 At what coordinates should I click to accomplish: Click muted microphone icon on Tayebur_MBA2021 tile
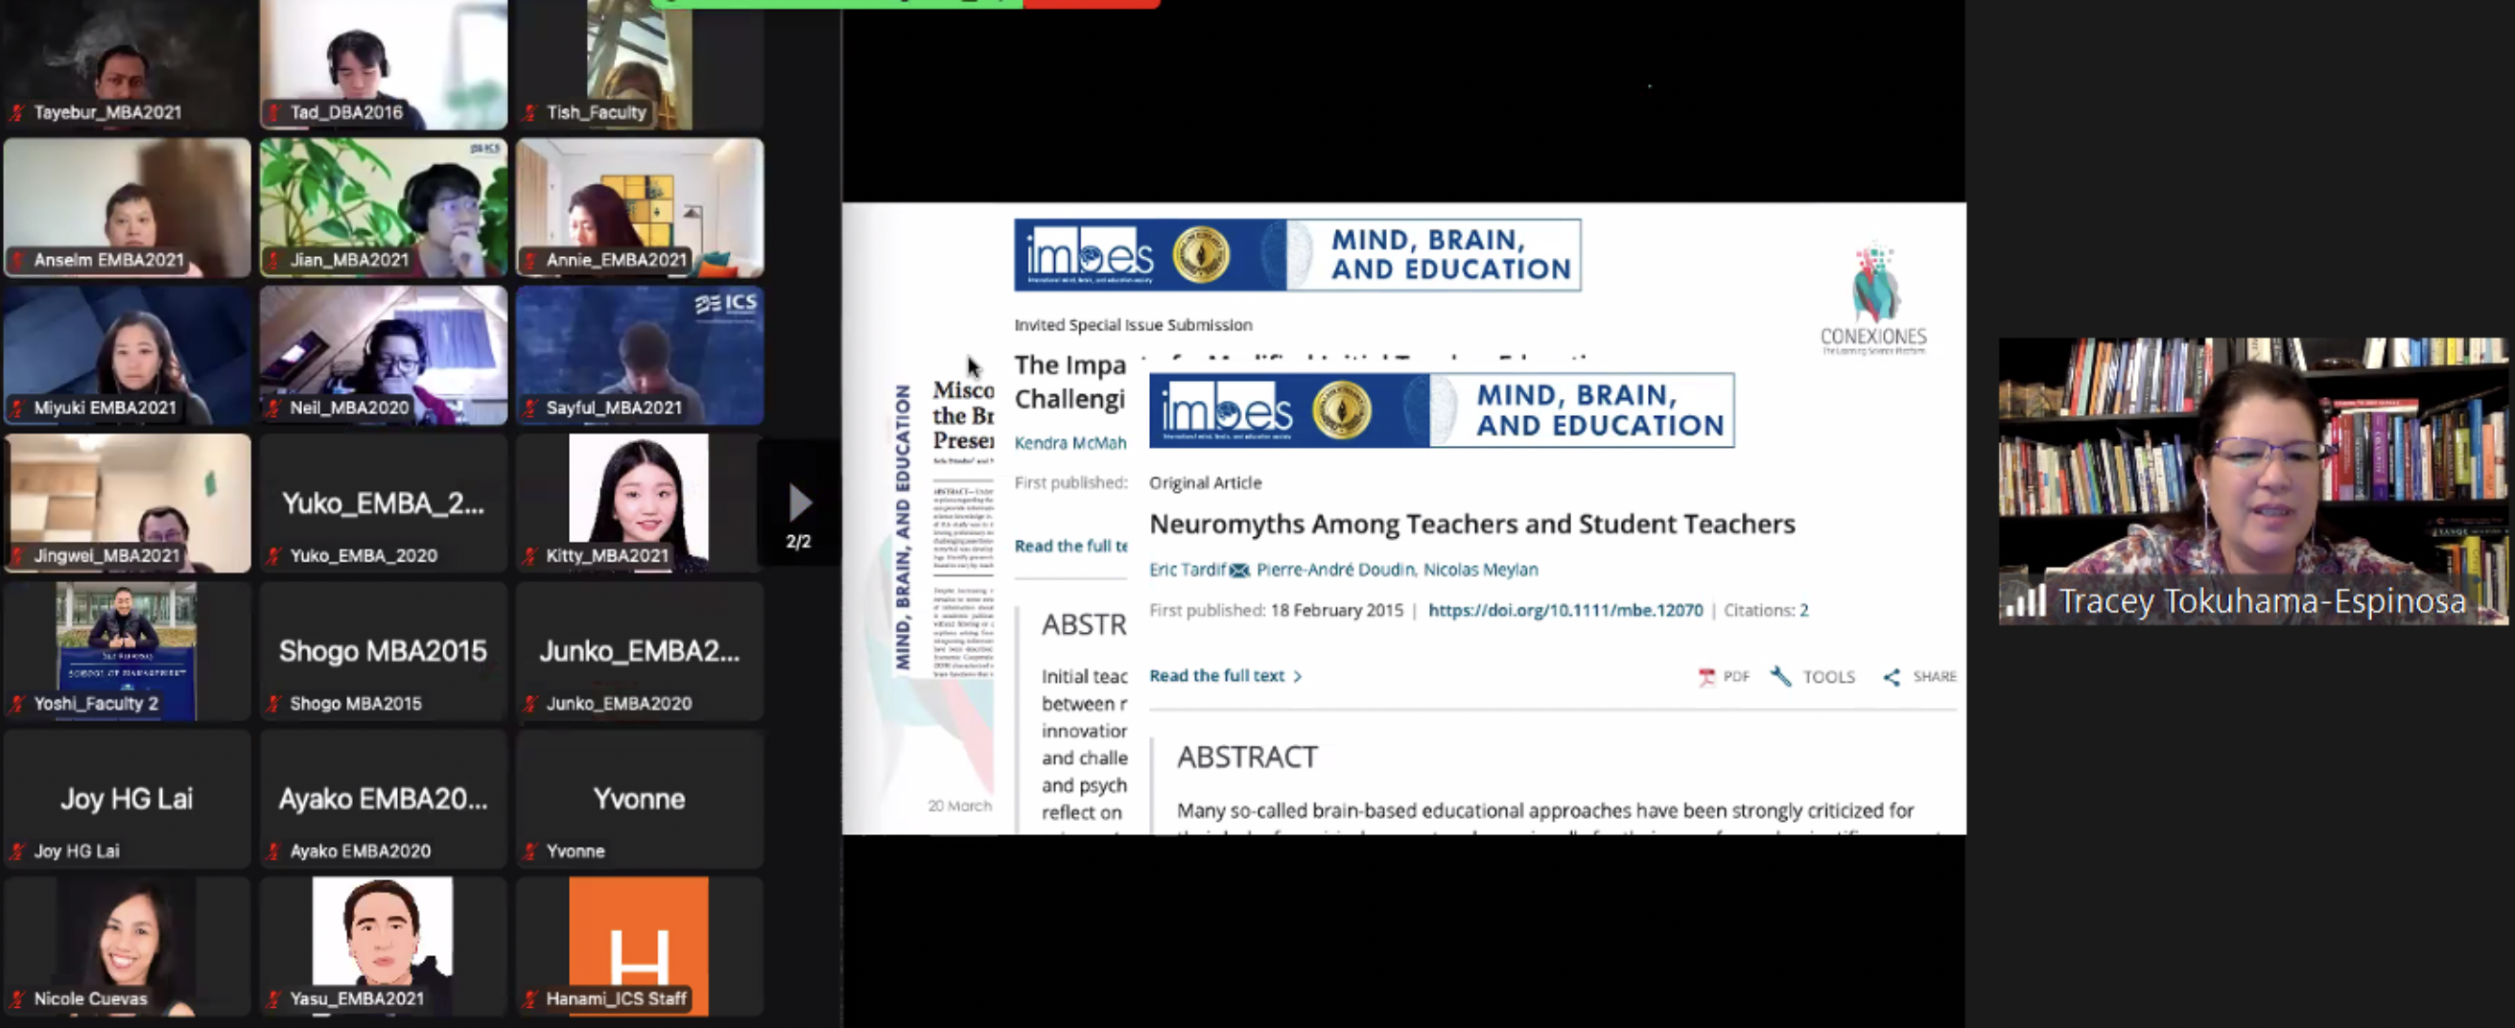(x=16, y=113)
